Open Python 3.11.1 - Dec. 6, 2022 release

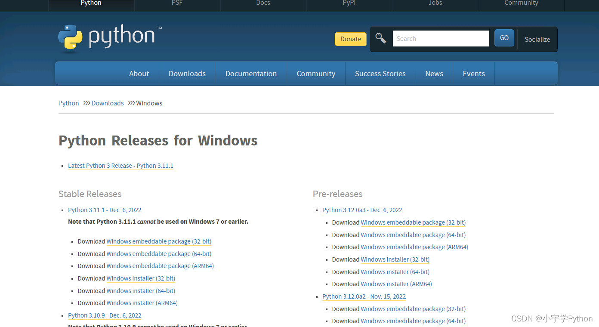(x=105, y=210)
